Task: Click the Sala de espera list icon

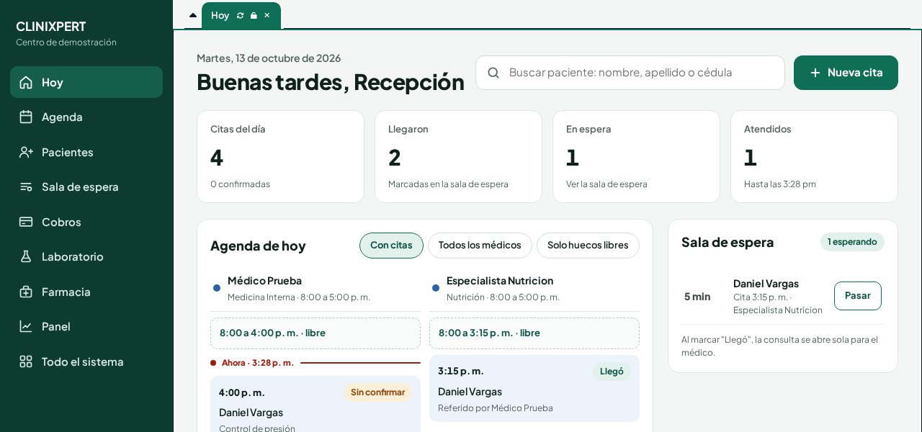Action: 26,186
